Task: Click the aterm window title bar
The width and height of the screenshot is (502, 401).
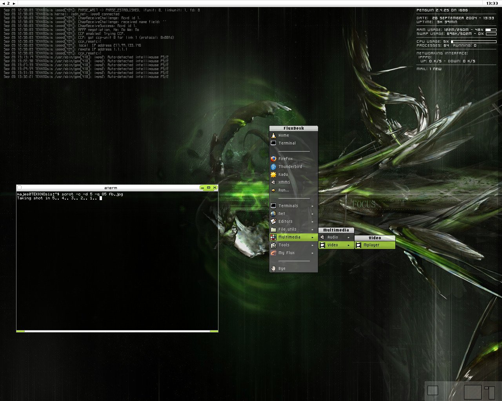Action: [111, 188]
